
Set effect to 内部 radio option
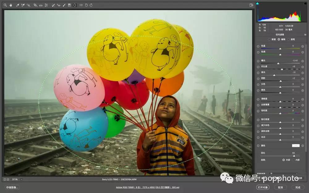click(x=293, y=160)
